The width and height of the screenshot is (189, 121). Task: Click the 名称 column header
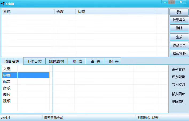click(x=28, y=12)
